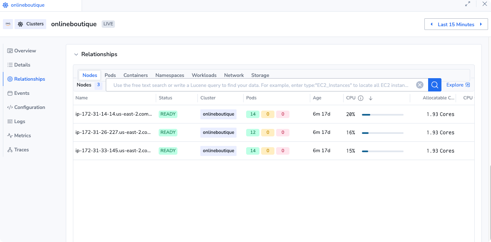Screen dimensions: 491x242
Task: Switch to the Network tab
Action: [234, 75]
